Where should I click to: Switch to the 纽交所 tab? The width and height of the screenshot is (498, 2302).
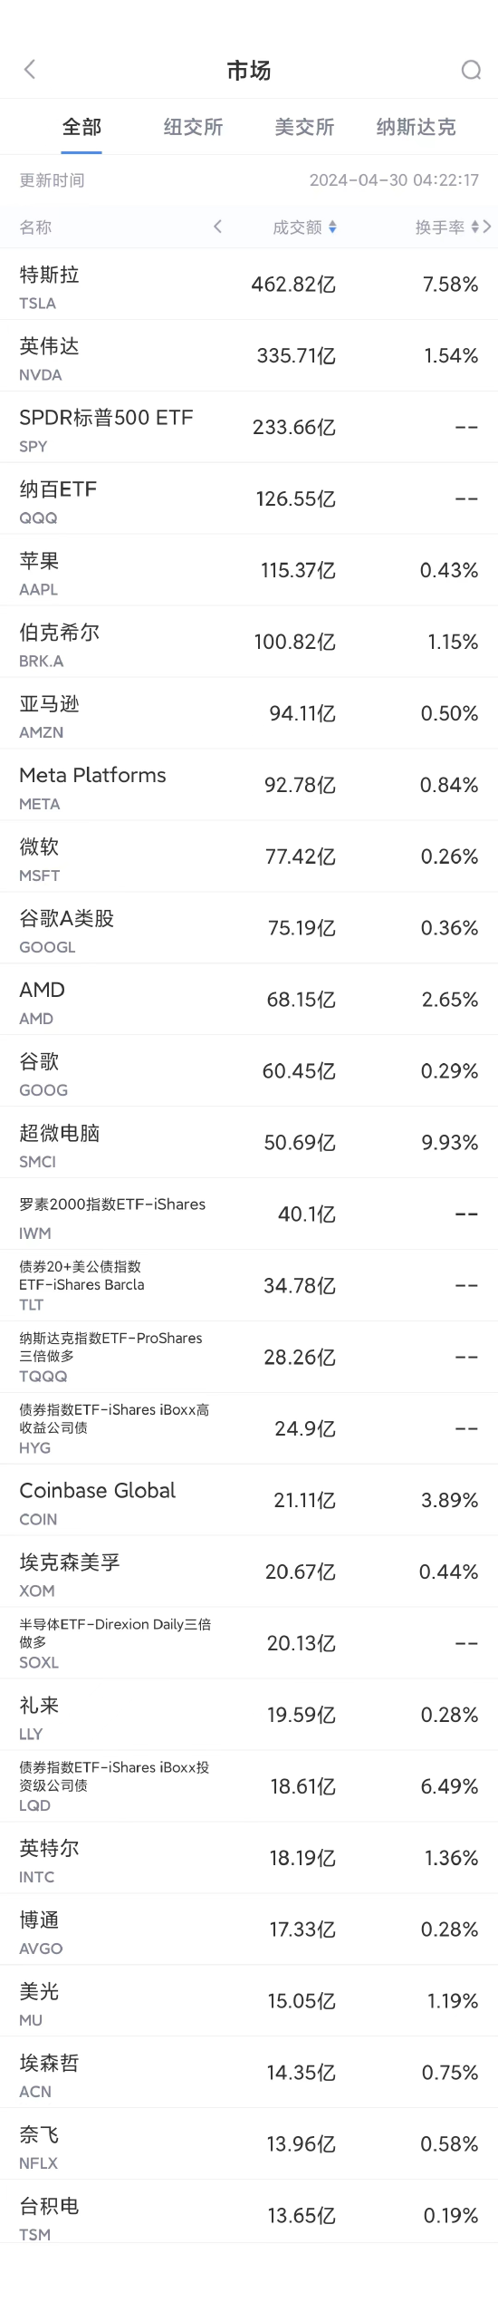193,127
